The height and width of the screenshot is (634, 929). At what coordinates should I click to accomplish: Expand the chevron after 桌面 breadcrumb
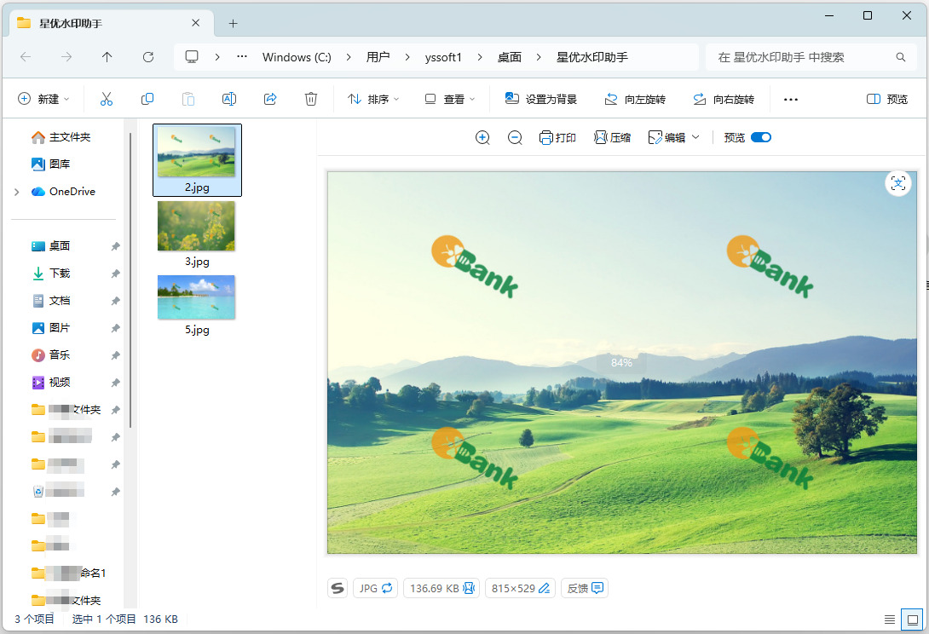(539, 57)
